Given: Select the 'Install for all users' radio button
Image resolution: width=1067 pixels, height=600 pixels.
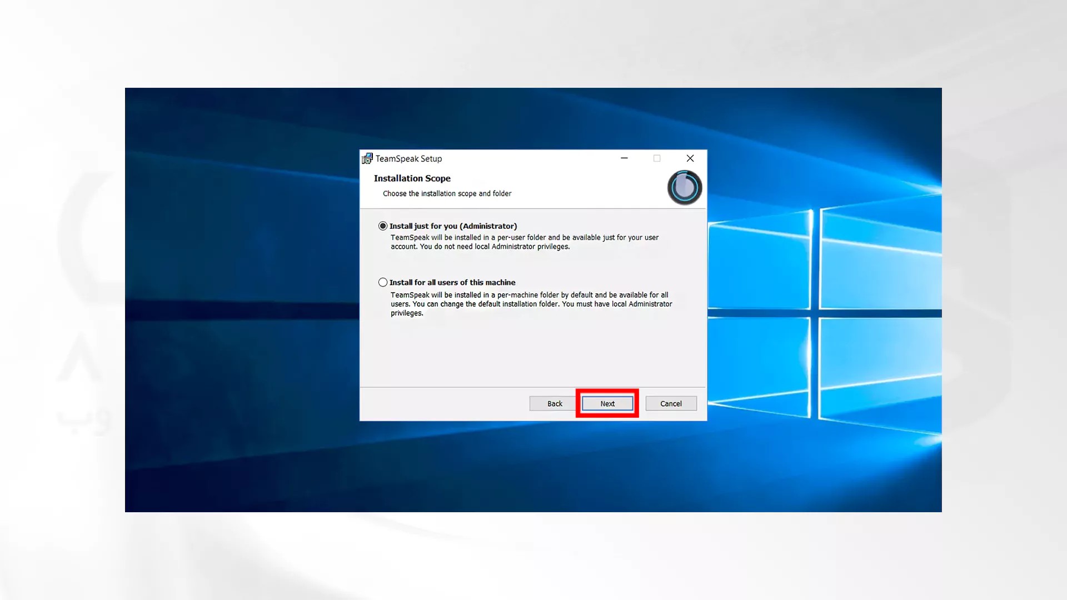Looking at the screenshot, I should click(383, 282).
